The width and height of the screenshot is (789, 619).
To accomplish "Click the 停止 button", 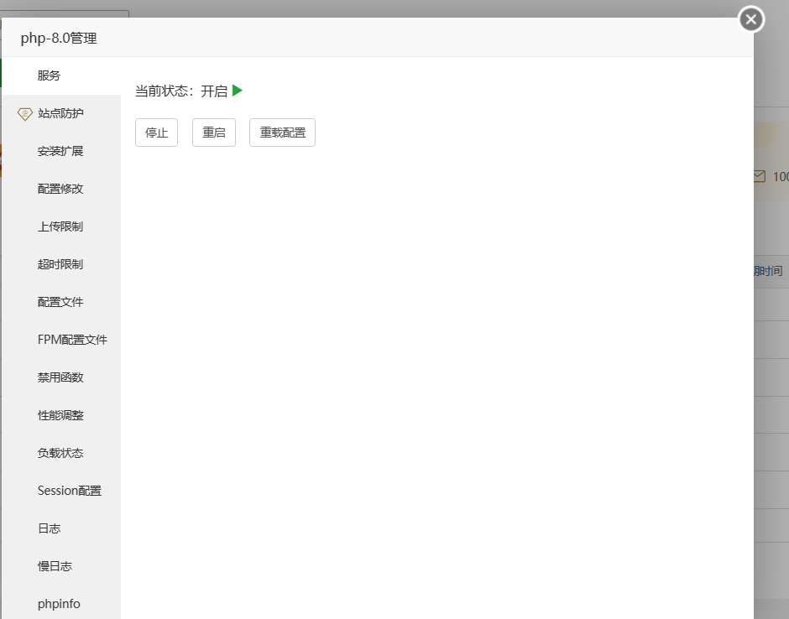I will pos(156,133).
